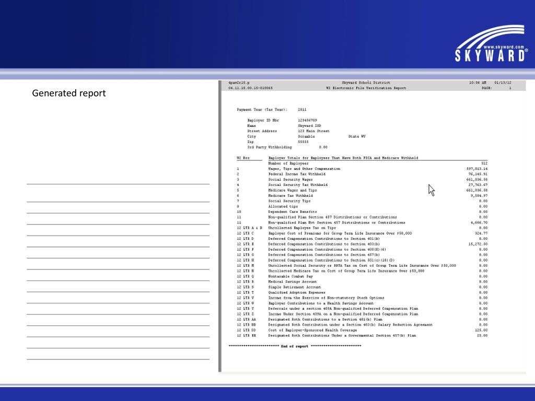Image resolution: width=535 pixels, height=401 pixels.
Task: Click the zip value '55555'
Action: pos(303,142)
